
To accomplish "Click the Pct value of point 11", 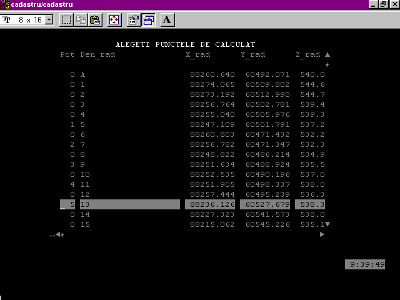I will pos(72,184).
